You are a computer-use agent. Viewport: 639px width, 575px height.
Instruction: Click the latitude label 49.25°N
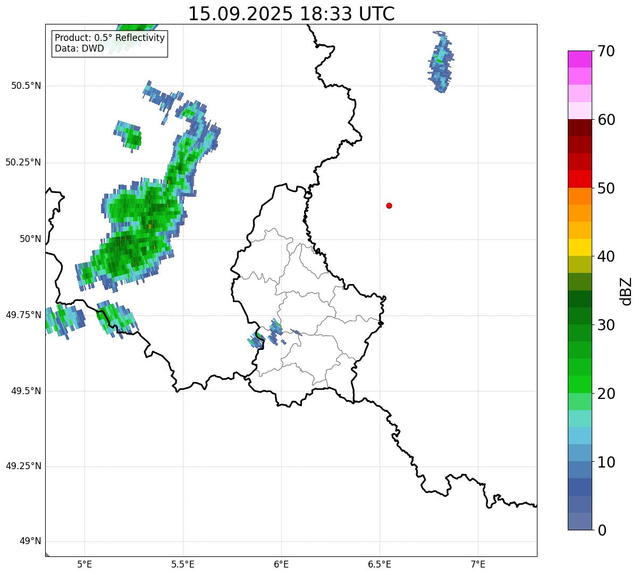(x=23, y=466)
